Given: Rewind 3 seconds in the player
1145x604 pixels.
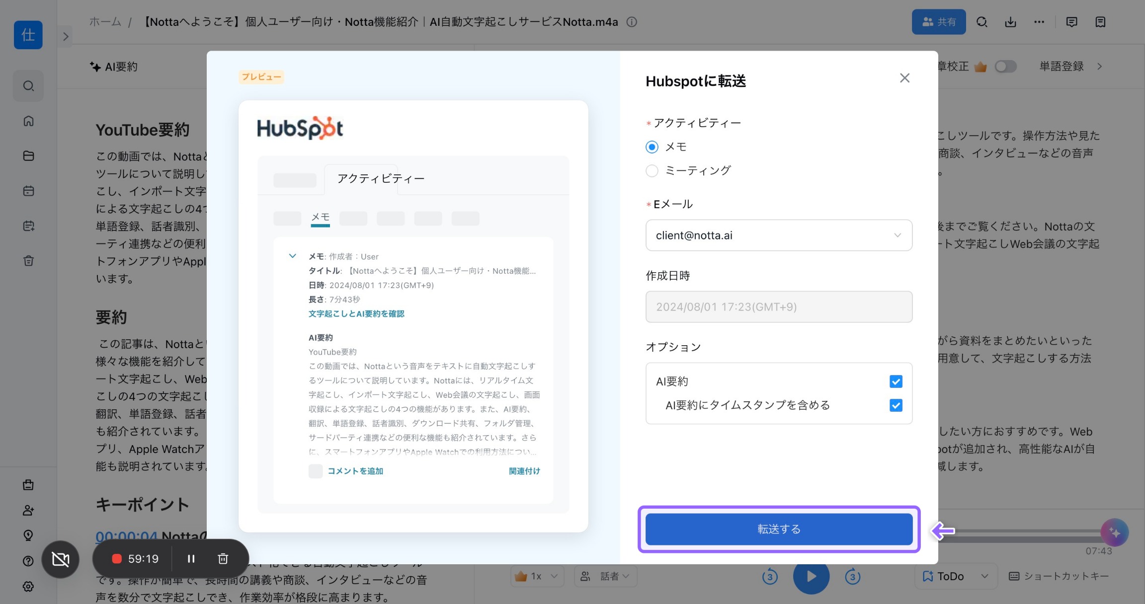Looking at the screenshot, I should pos(770,577).
